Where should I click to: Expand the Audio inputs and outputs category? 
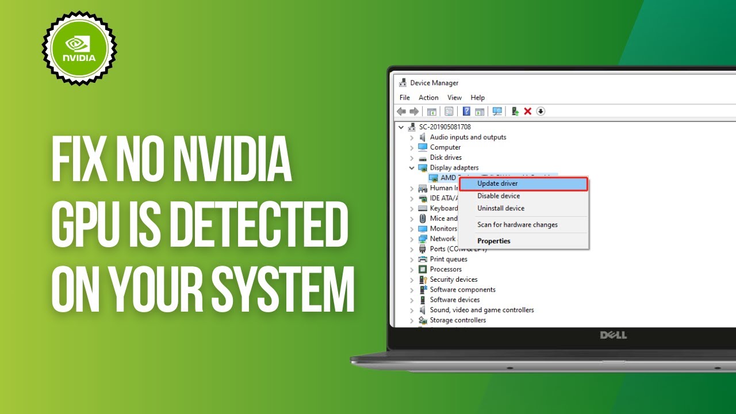click(x=412, y=137)
